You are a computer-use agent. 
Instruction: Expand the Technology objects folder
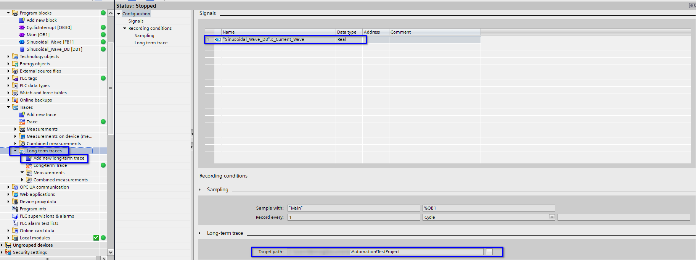[8, 57]
